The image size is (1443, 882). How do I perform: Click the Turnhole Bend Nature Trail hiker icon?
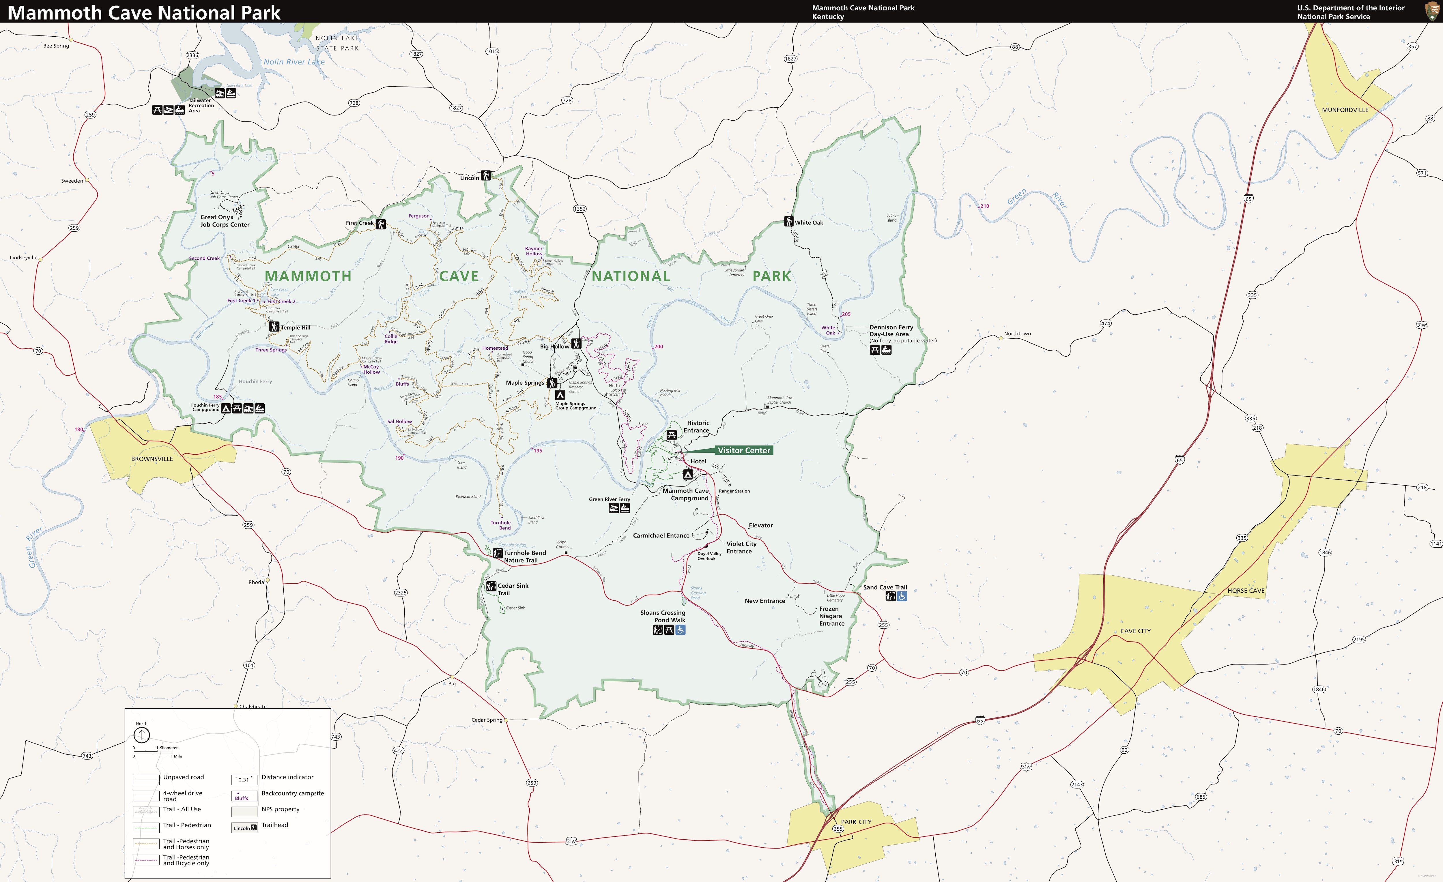497,553
